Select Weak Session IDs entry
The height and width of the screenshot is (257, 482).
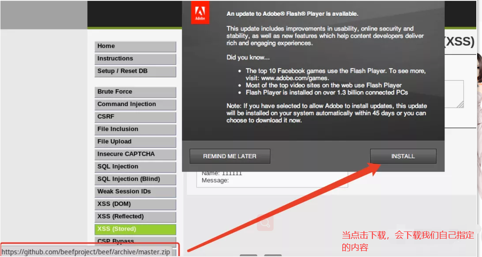tap(135, 191)
